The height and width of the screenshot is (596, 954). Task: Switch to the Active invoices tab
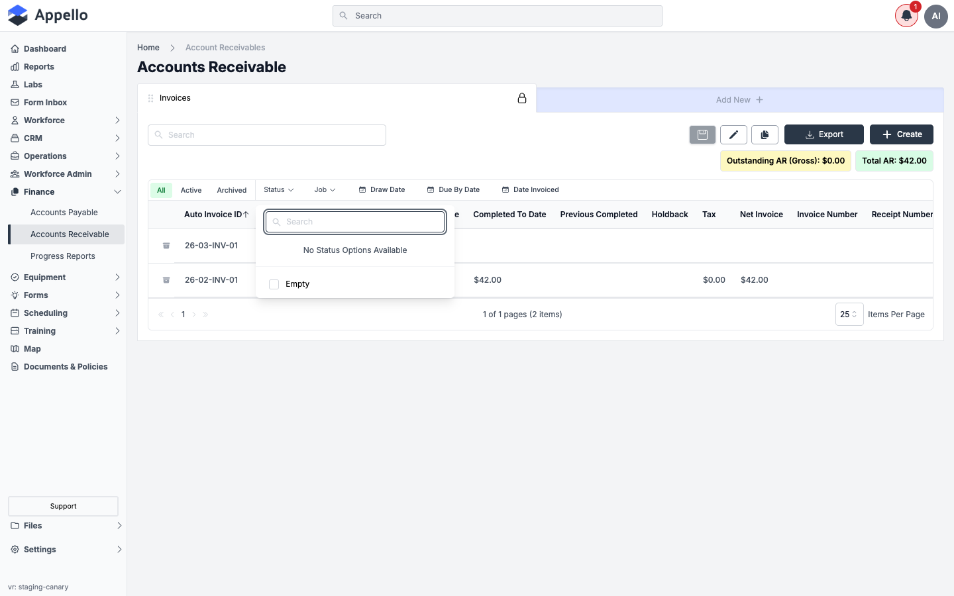tap(191, 190)
